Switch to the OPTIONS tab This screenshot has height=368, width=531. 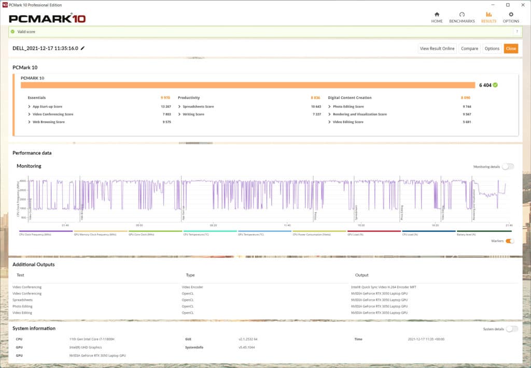tap(511, 17)
